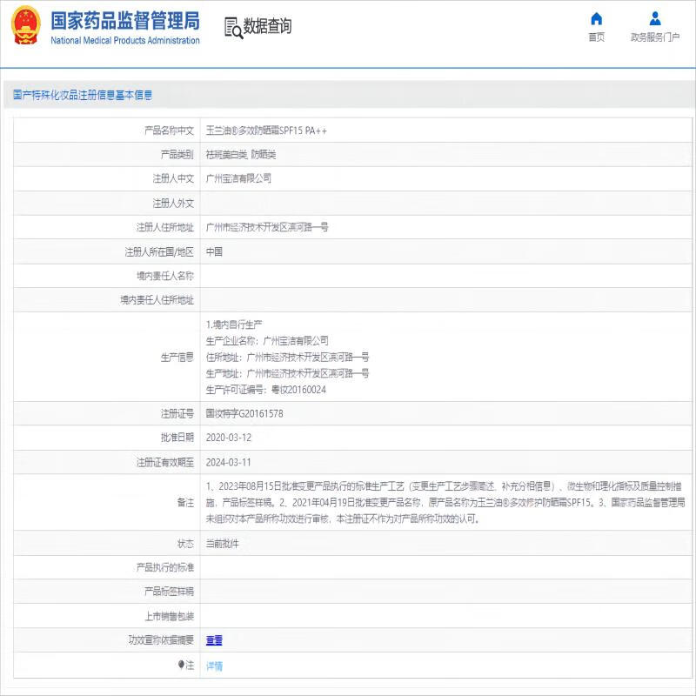Open the 政务服务门户 text link
Viewport: 696px width, 696px height.
[655, 37]
